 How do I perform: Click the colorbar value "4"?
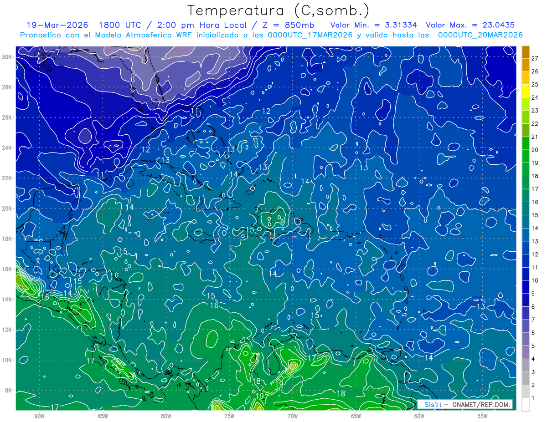533,359
